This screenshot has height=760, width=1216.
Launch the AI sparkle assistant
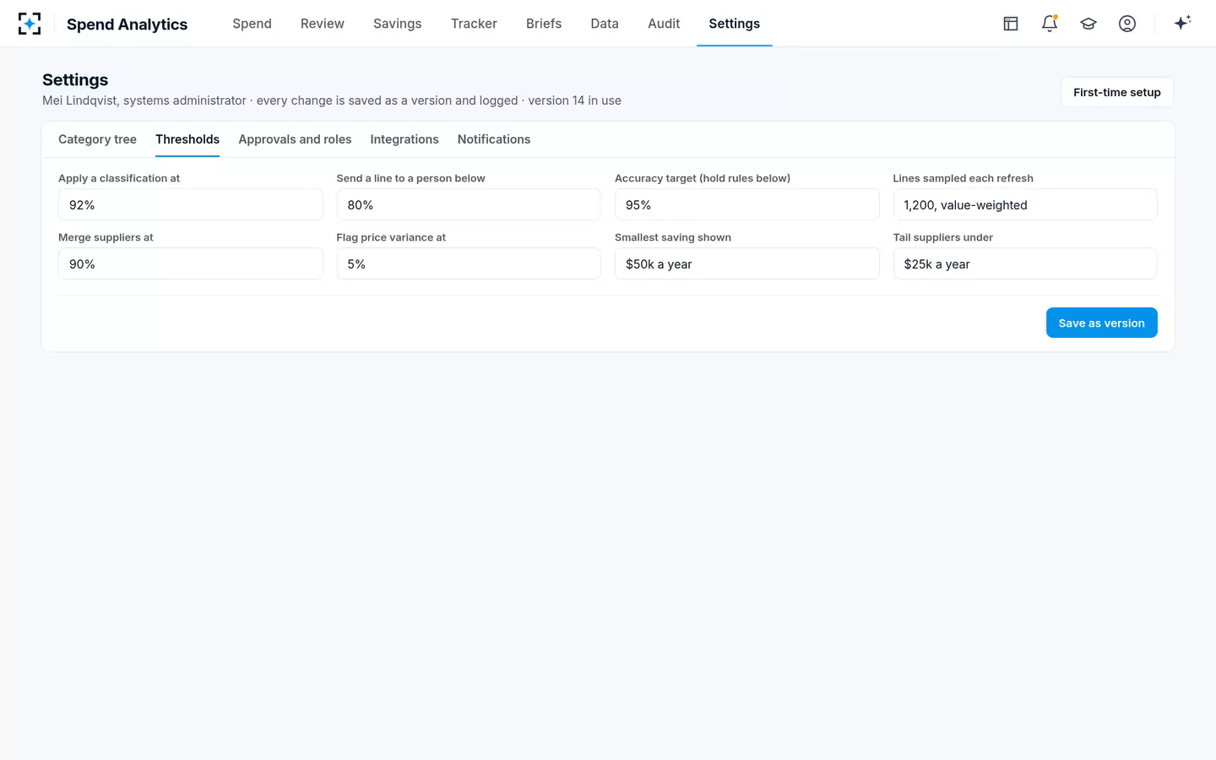tap(1182, 23)
